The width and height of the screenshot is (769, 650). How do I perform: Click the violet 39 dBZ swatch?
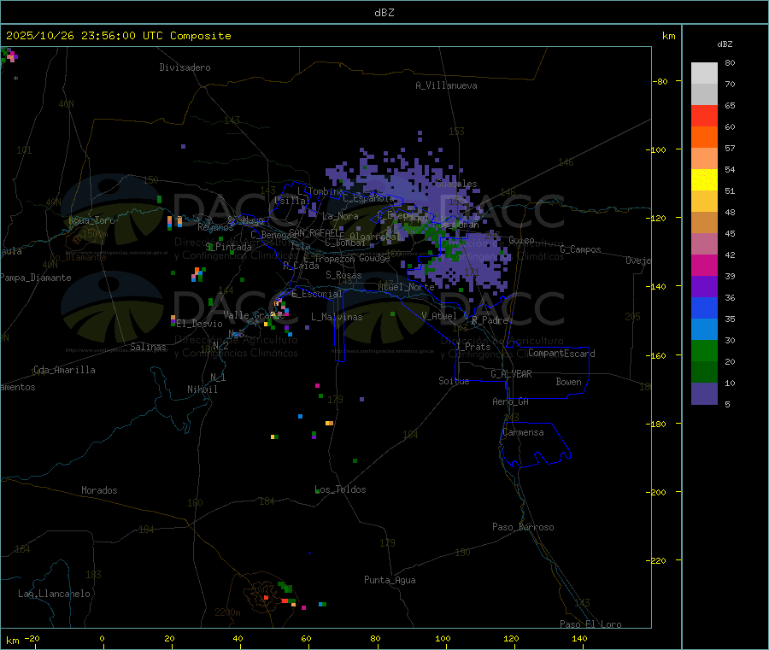704,287
